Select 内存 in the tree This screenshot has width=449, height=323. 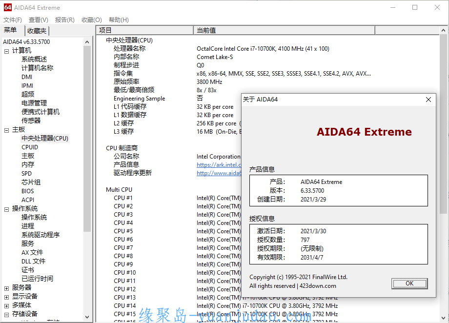click(x=28, y=164)
